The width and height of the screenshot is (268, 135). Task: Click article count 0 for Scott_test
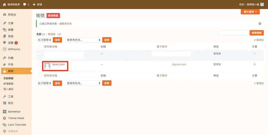click(255, 64)
